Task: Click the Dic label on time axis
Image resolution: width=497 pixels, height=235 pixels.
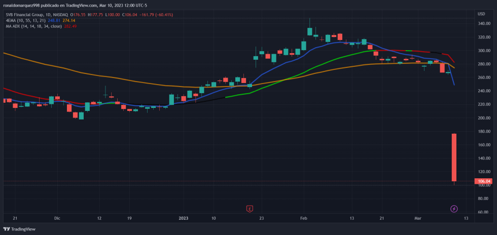Action: pos(57,218)
